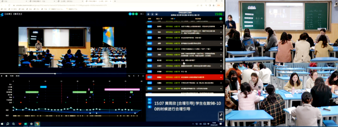Click the Hi assistant button
This screenshot has height=127, width=338.
[221, 119]
